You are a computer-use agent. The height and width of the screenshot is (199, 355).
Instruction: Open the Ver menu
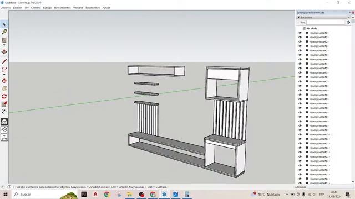point(27,8)
